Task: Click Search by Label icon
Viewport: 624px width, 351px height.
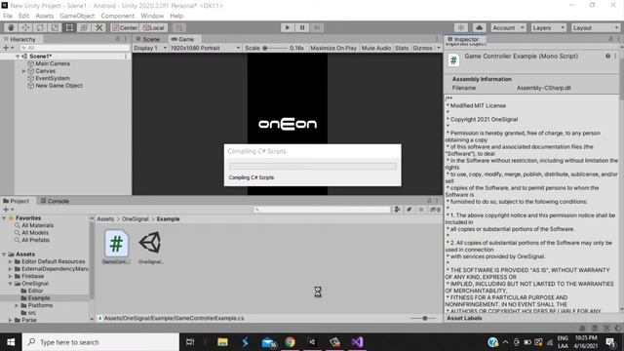Action: [409, 210]
